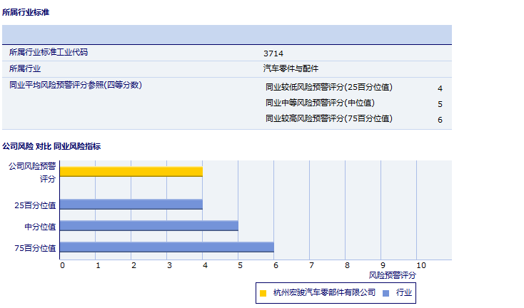524x308 pixels.
Task: Click the blue 中分位值 bar in chart
Action: coord(149,226)
